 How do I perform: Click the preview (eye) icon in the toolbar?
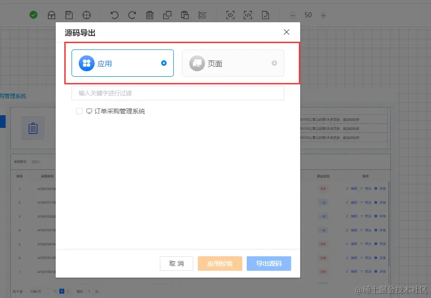(x=230, y=15)
